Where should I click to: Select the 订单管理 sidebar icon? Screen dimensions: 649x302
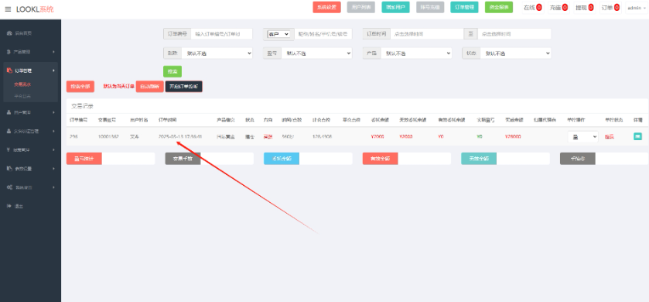[9, 70]
